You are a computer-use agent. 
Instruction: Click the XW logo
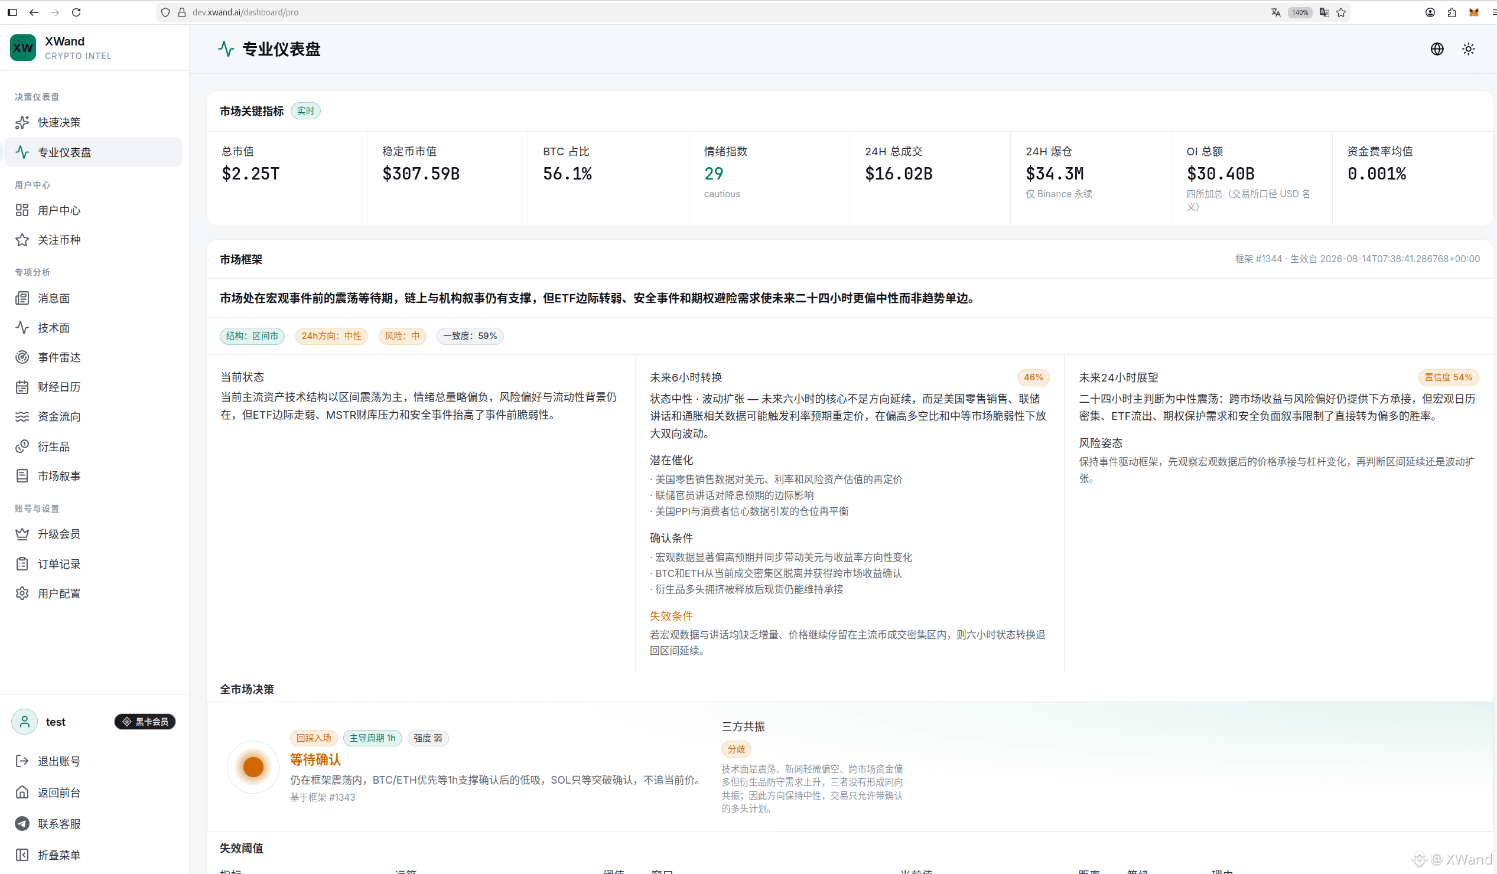(x=23, y=47)
